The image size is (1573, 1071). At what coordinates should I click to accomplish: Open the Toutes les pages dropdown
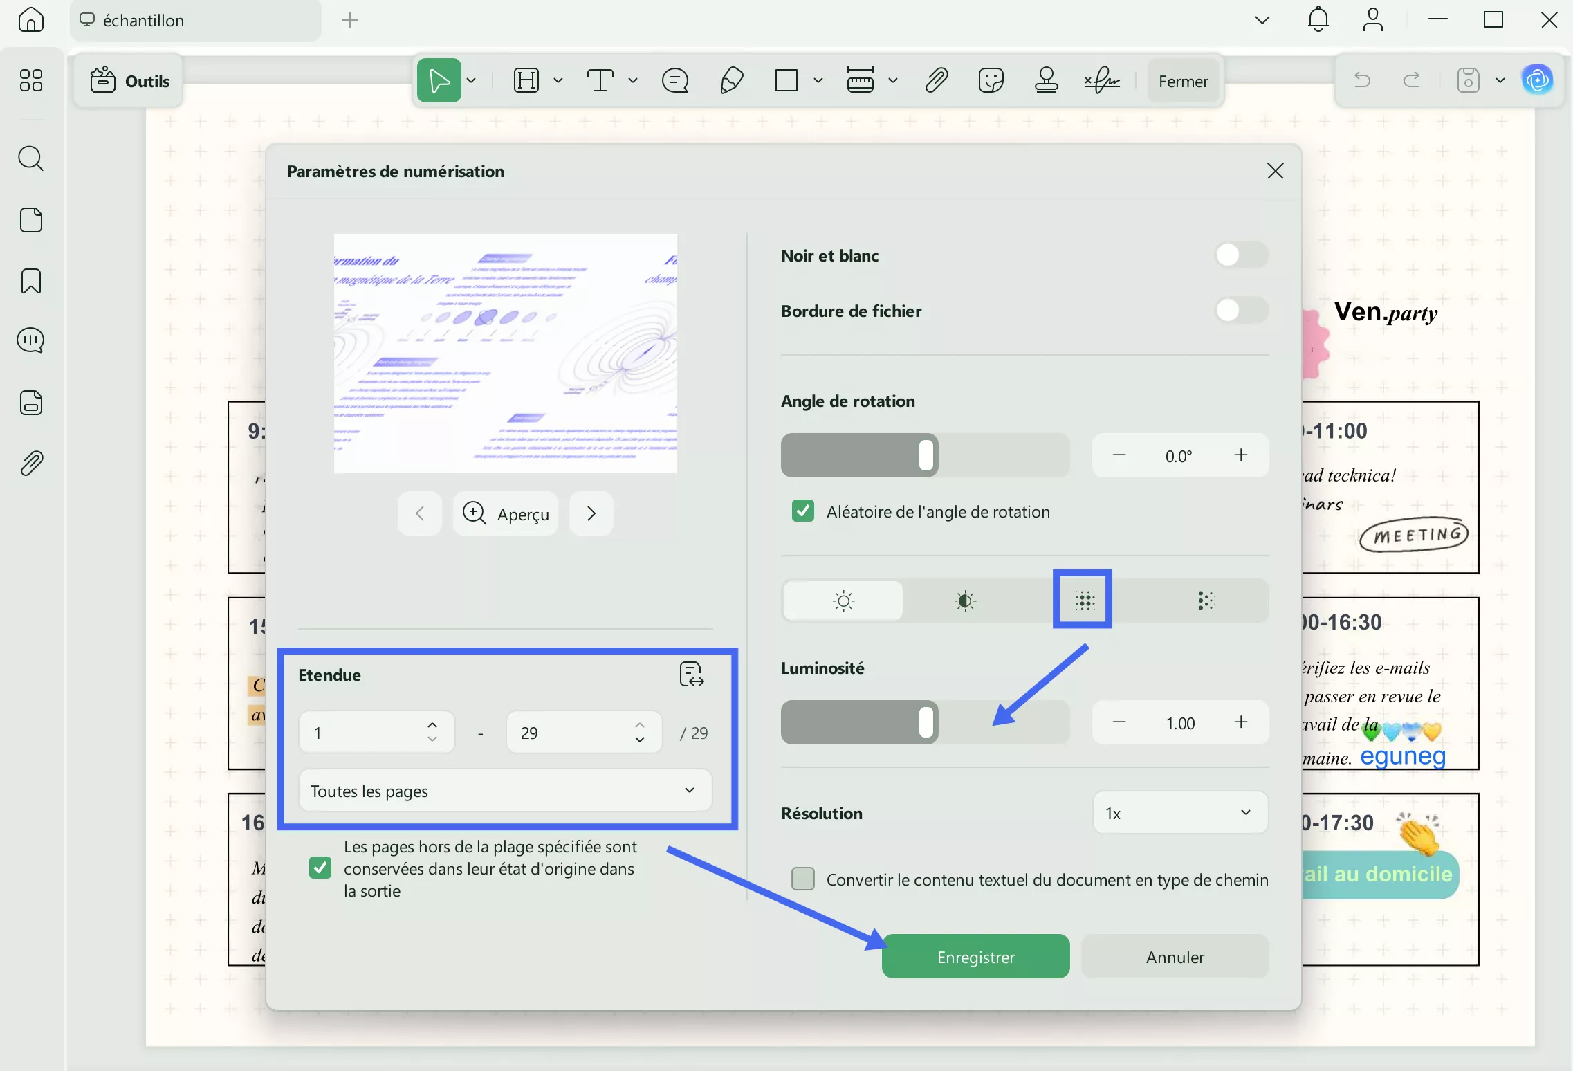(504, 790)
